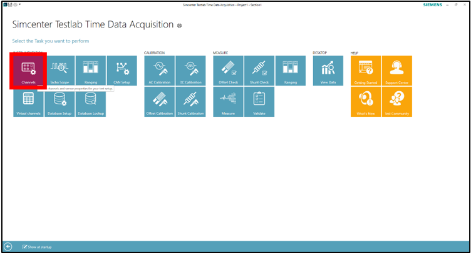Start the Shunt Check task
Image resolution: width=471 pixels, height=253 pixels.
click(x=259, y=71)
